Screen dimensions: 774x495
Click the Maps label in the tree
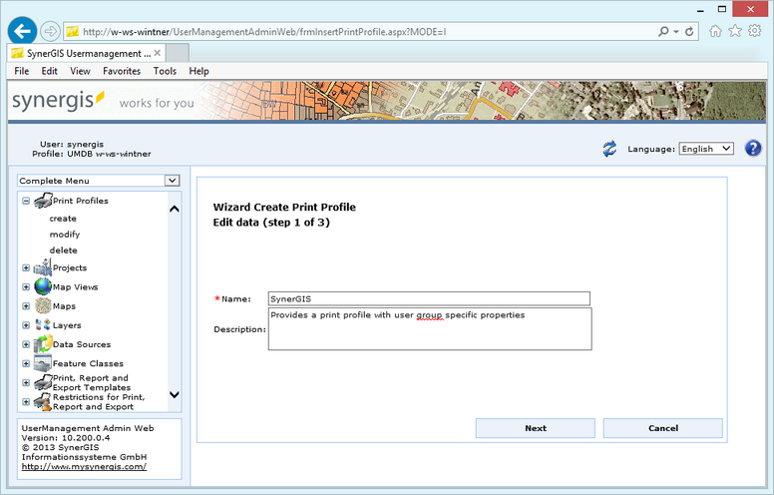coord(64,306)
